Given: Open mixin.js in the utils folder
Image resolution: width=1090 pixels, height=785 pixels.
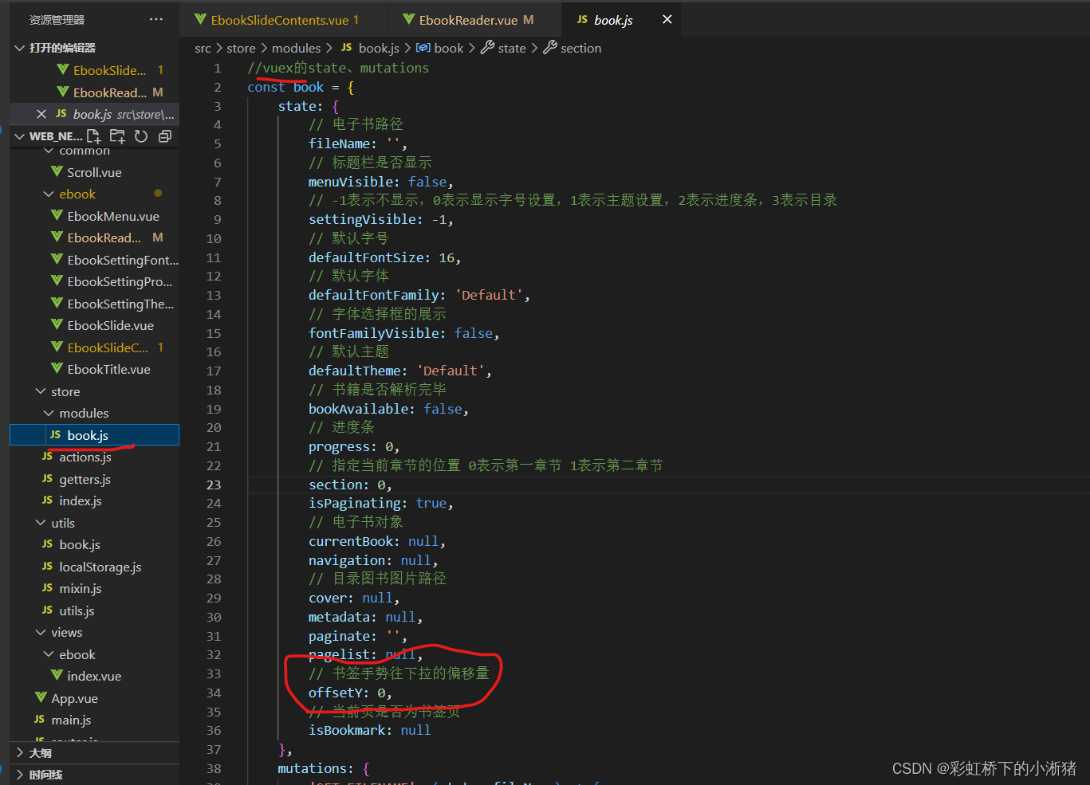Looking at the screenshot, I should pos(94,588).
